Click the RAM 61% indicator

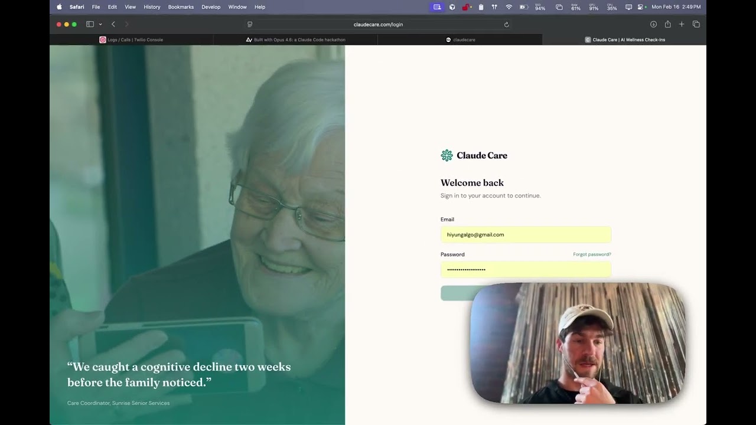576,7
